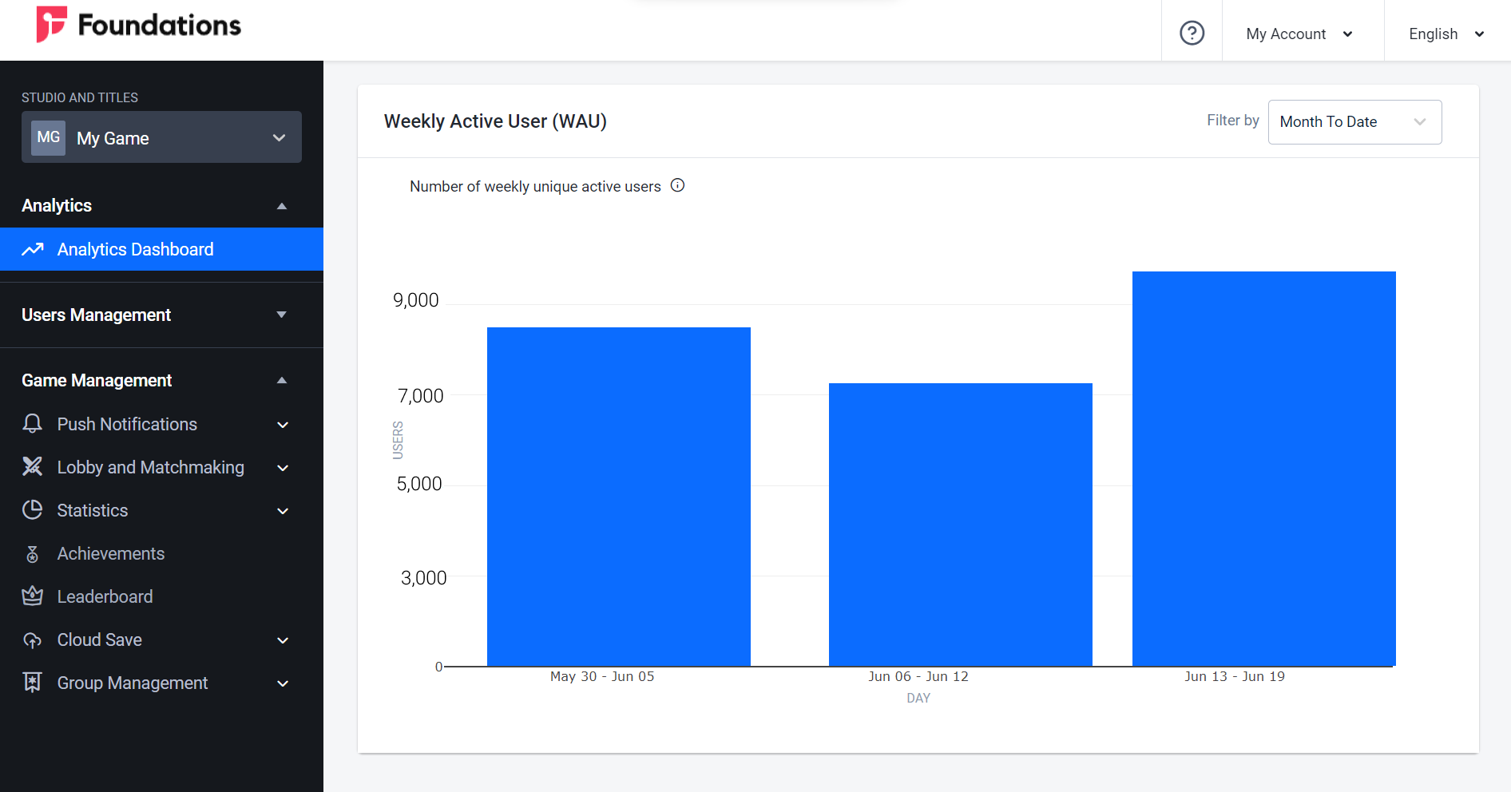The width and height of the screenshot is (1511, 792).
Task: Open the My Account dropdown
Action: pyautogui.click(x=1299, y=34)
